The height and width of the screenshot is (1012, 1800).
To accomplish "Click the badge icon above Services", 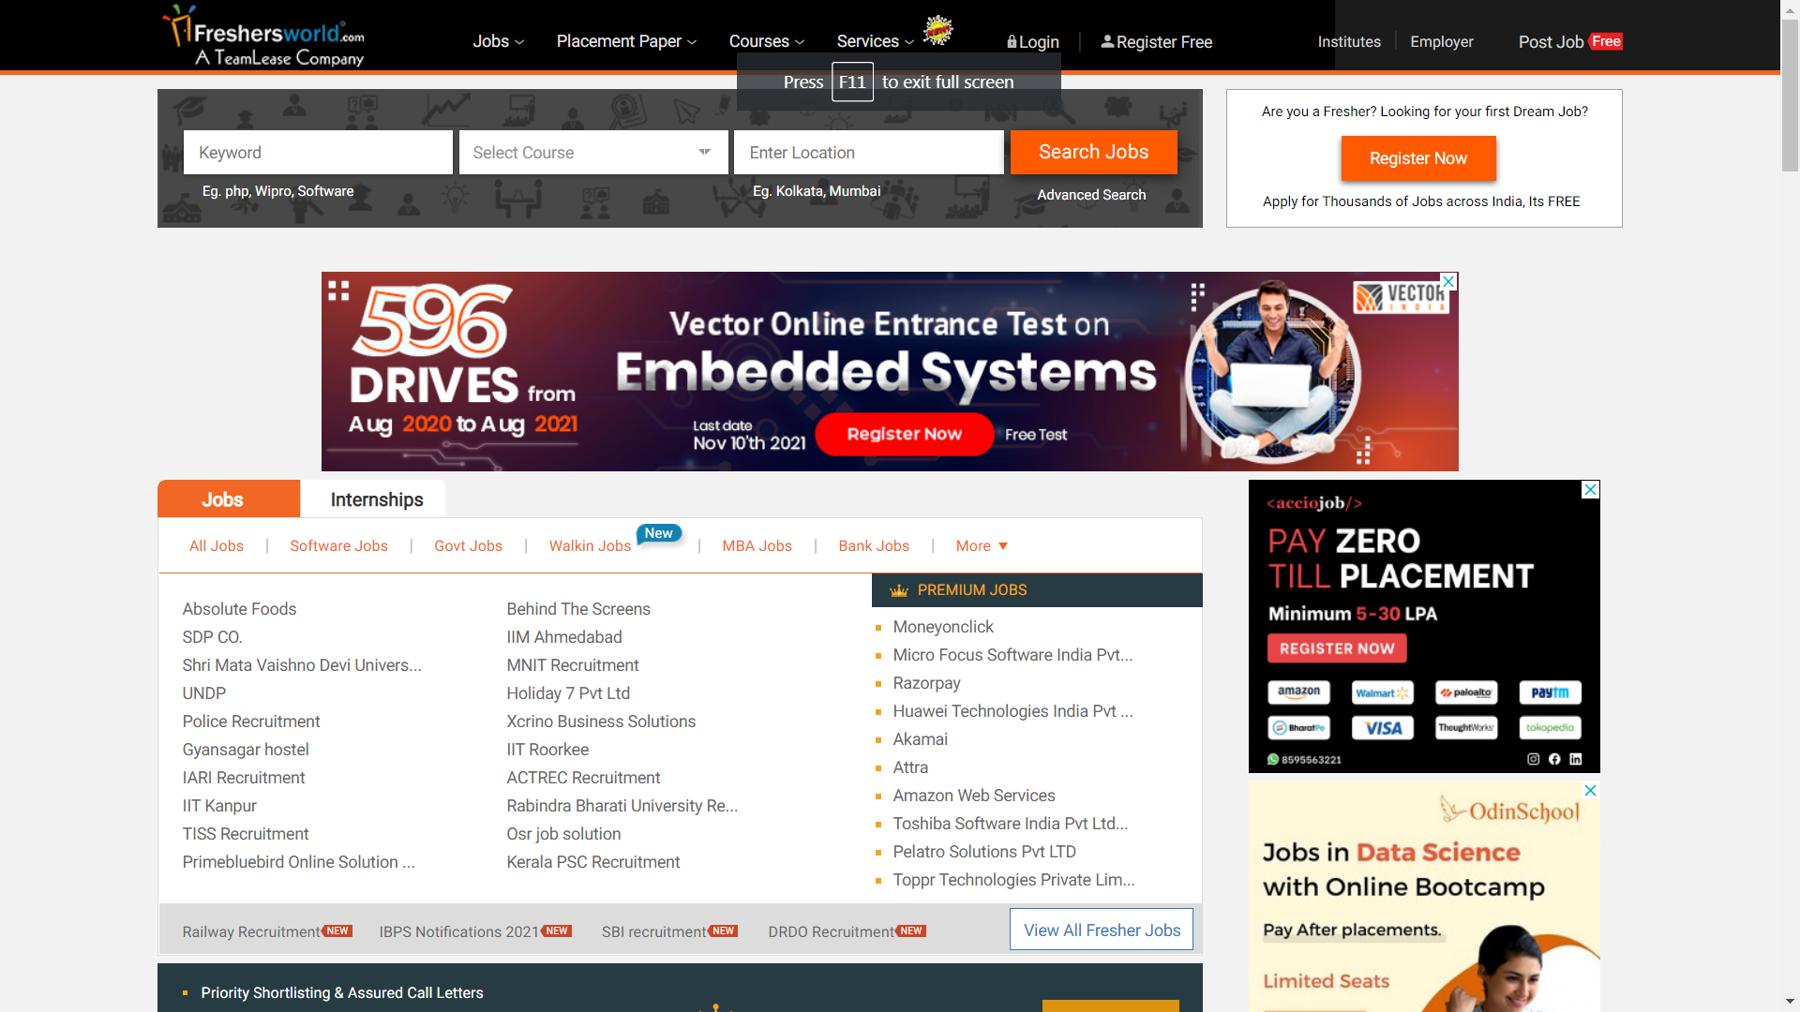I will coord(937,29).
